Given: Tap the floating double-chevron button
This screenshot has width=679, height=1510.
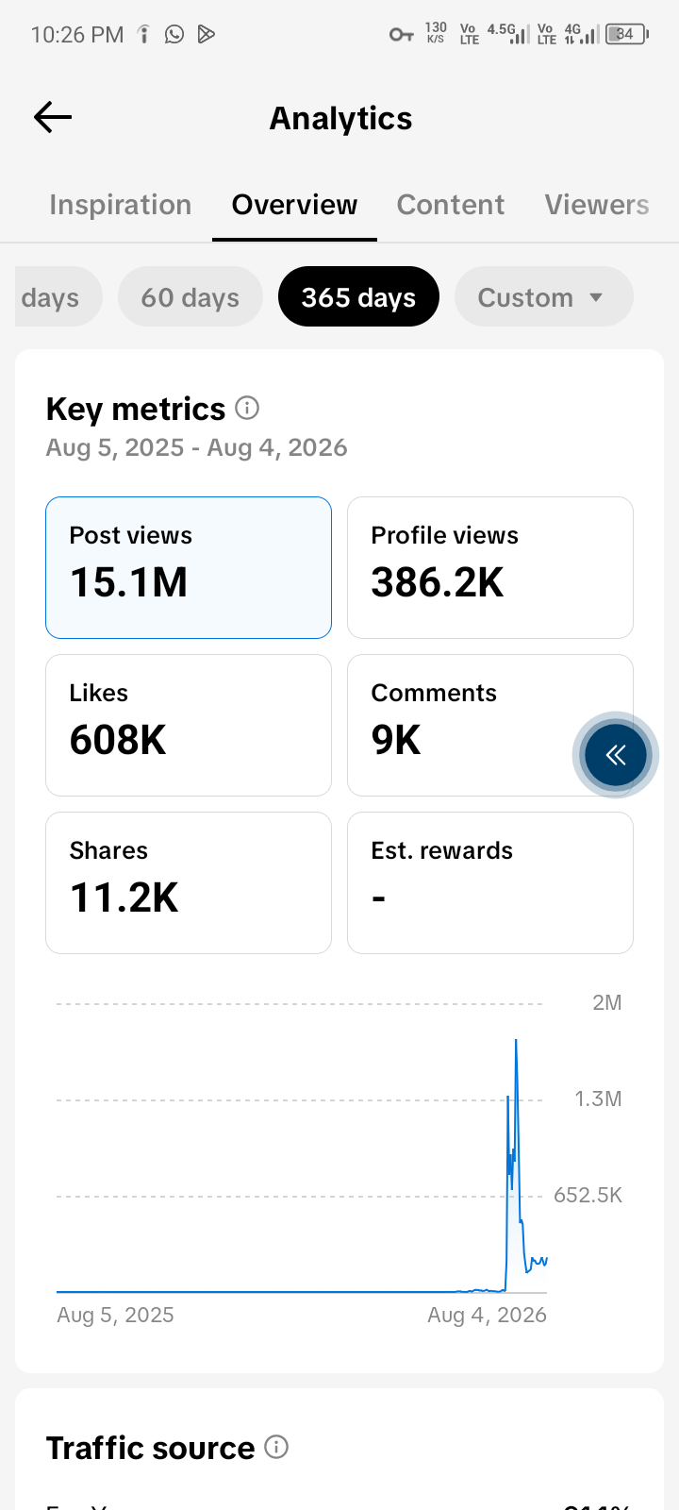Looking at the screenshot, I should (616, 755).
